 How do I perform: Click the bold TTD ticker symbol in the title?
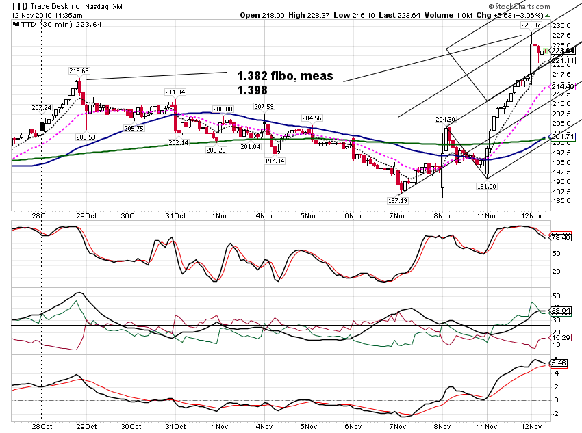click(x=19, y=6)
